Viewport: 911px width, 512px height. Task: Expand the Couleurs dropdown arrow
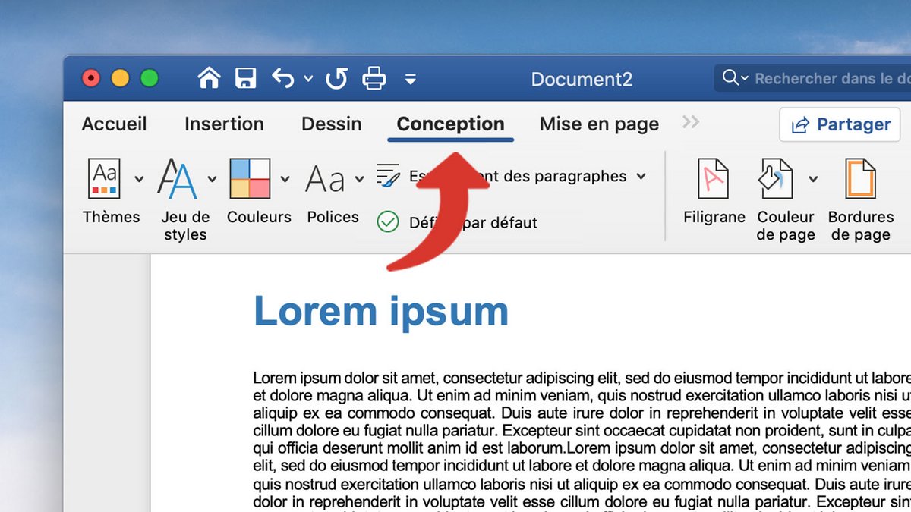click(285, 179)
